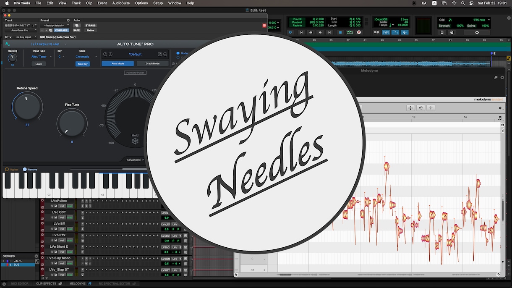
Task: Click the note icon at Melodyne ruler end
Action: pos(500,118)
